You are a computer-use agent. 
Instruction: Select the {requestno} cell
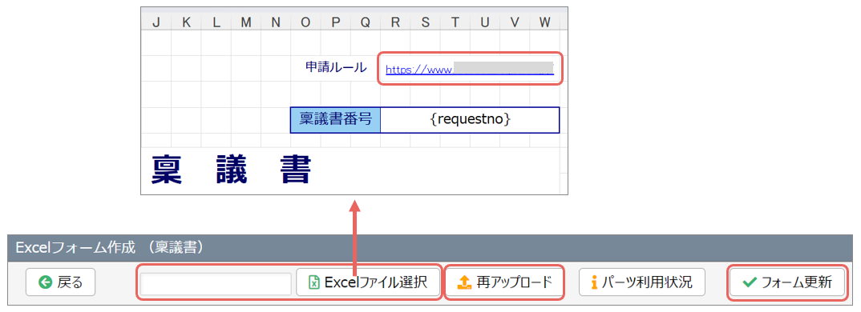(470, 119)
